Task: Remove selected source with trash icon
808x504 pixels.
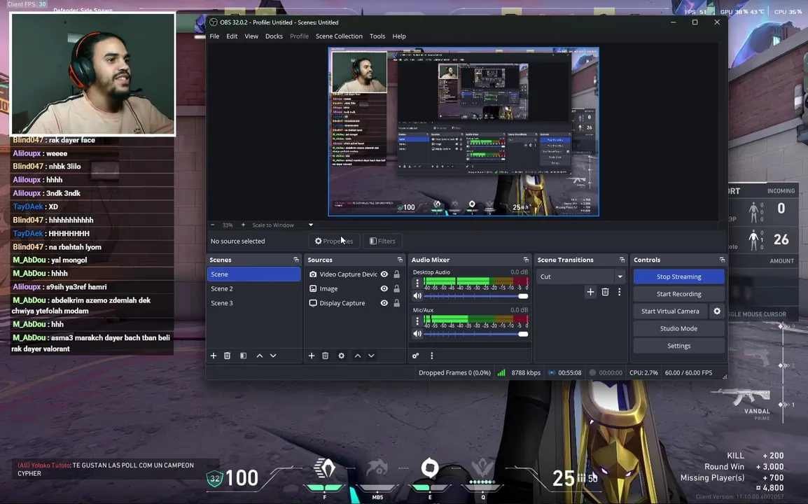Action: 325,356
